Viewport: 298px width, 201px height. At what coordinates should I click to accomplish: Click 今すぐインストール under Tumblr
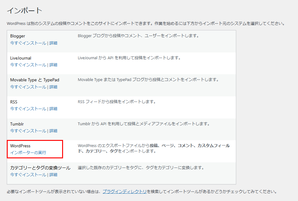[x=28, y=131]
